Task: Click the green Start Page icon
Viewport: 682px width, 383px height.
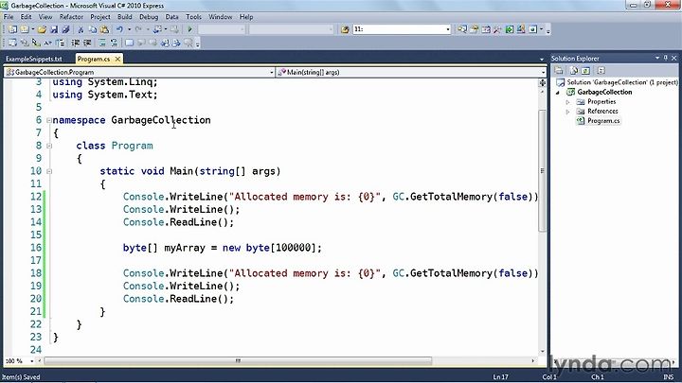Action: [x=510, y=29]
